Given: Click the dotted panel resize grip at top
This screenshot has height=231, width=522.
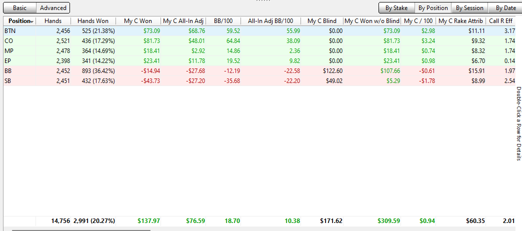Looking at the screenshot, I should (x=261, y=1).
